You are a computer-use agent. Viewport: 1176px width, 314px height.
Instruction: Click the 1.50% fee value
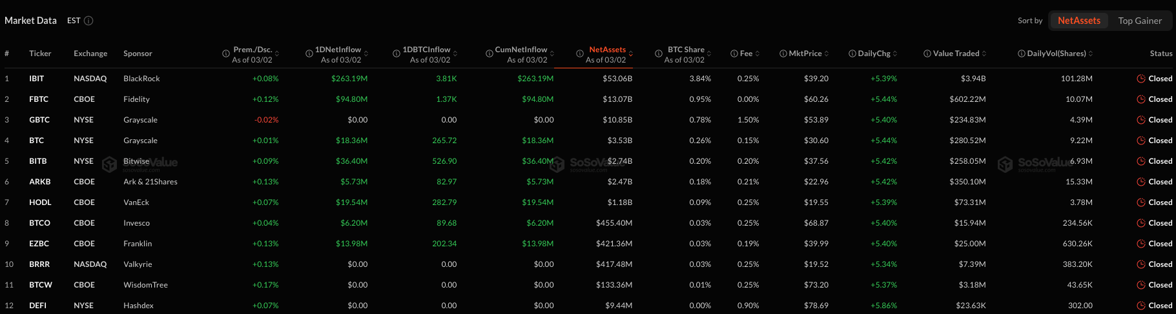[x=748, y=120]
